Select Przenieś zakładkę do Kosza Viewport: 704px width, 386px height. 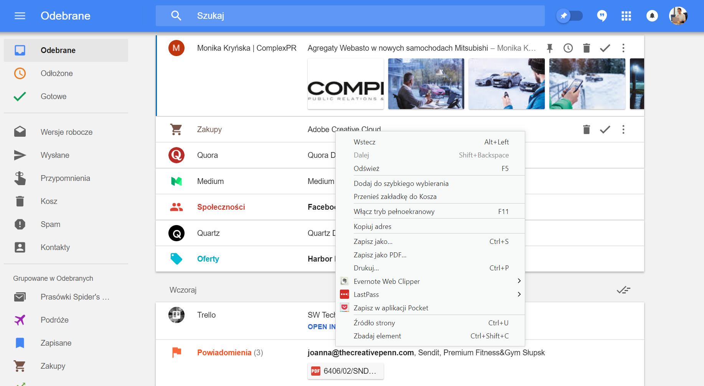point(430,197)
